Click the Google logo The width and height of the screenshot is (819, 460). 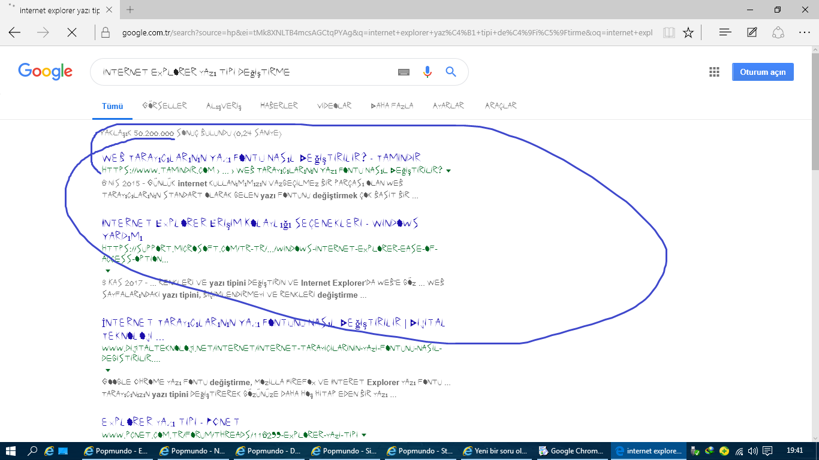point(45,71)
